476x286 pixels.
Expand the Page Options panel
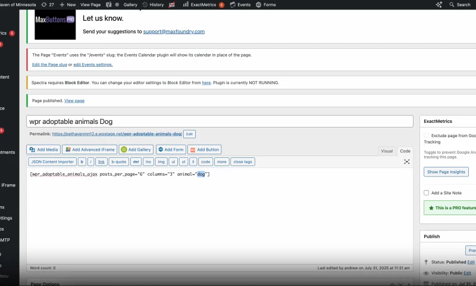pyautogui.click(x=45, y=284)
